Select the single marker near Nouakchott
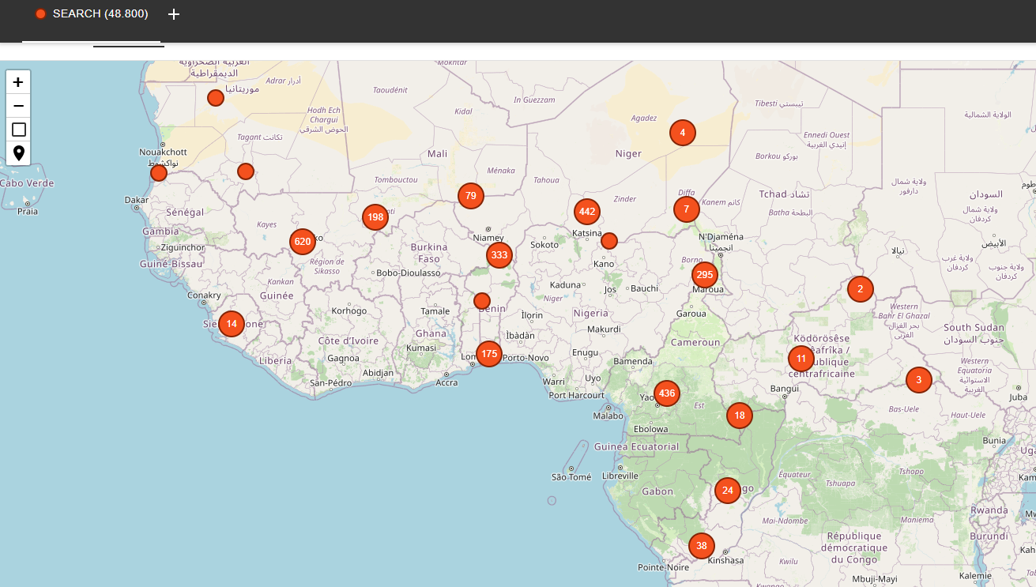 pyautogui.click(x=159, y=173)
